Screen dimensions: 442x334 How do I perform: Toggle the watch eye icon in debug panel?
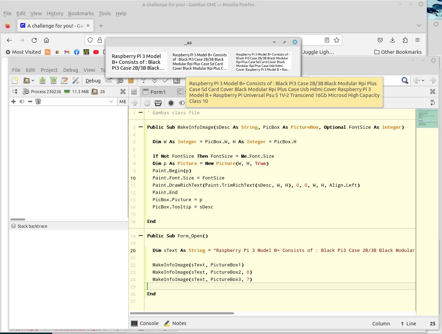click(22, 101)
